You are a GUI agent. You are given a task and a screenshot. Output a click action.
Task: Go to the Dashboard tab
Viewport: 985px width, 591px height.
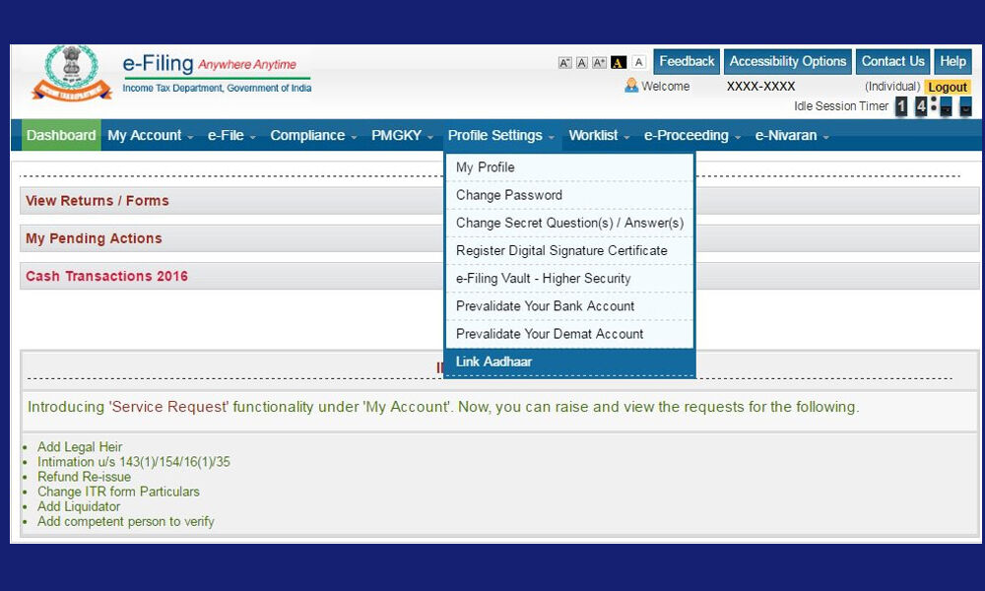pos(61,135)
